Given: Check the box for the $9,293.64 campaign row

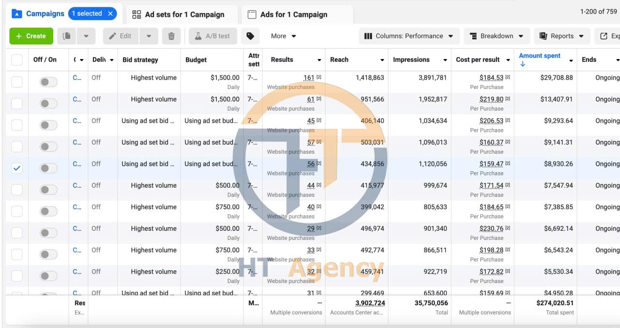Looking at the screenshot, I should pos(17,125).
